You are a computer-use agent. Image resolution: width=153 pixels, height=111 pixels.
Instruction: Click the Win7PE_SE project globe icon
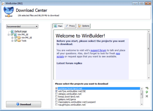(15, 35)
